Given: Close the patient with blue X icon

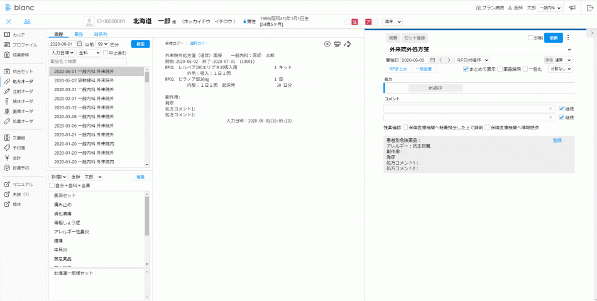Looking at the screenshot, I should pyautogui.click(x=9, y=22).
